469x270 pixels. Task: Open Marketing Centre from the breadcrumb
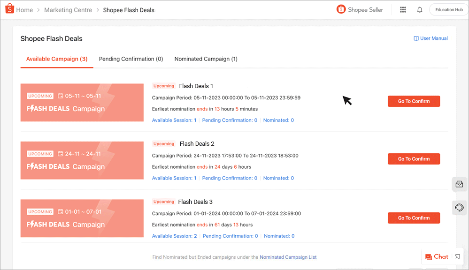coord(68,9)
